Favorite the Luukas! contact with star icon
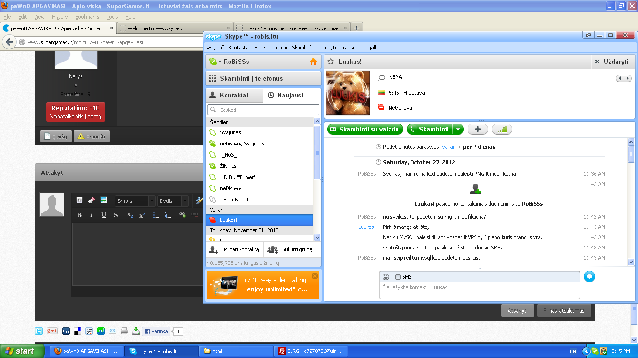This screenshot has height=358, width=638. pyautogui.click(x=330, y=62)
